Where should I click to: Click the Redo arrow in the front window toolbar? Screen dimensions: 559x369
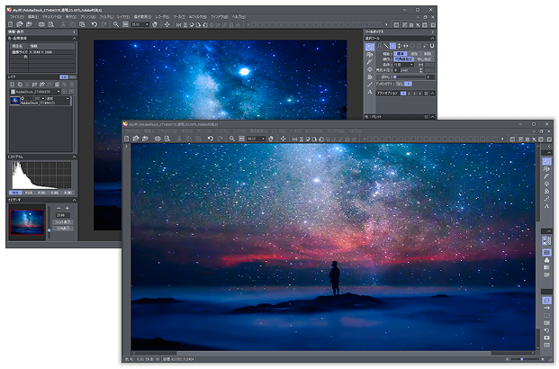pyautogui.click(x=221, y=139)
